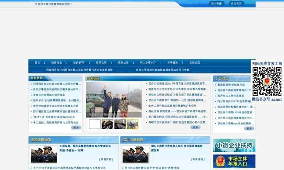
Task: Open the 首页 navigation item
Action: [37, 62]
